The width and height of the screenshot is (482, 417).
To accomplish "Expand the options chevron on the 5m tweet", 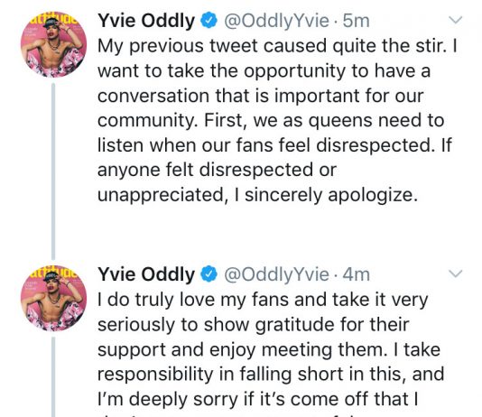I will [x=455, y=20].
